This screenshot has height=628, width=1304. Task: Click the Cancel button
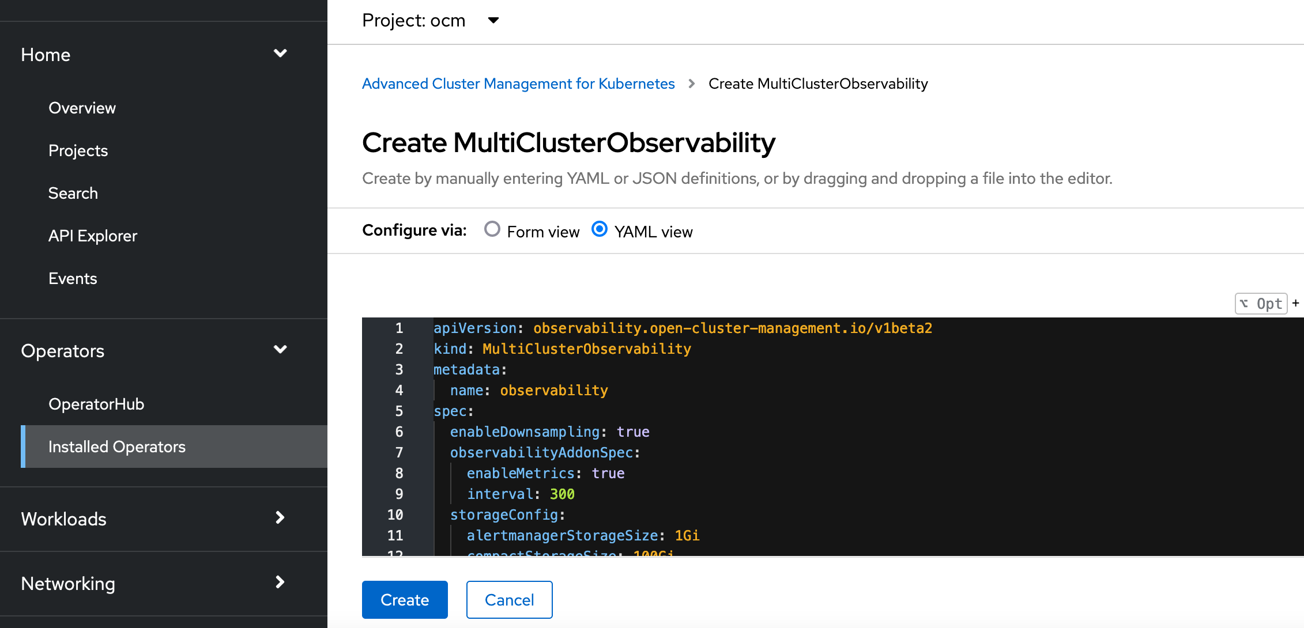(x=509, y=599)
